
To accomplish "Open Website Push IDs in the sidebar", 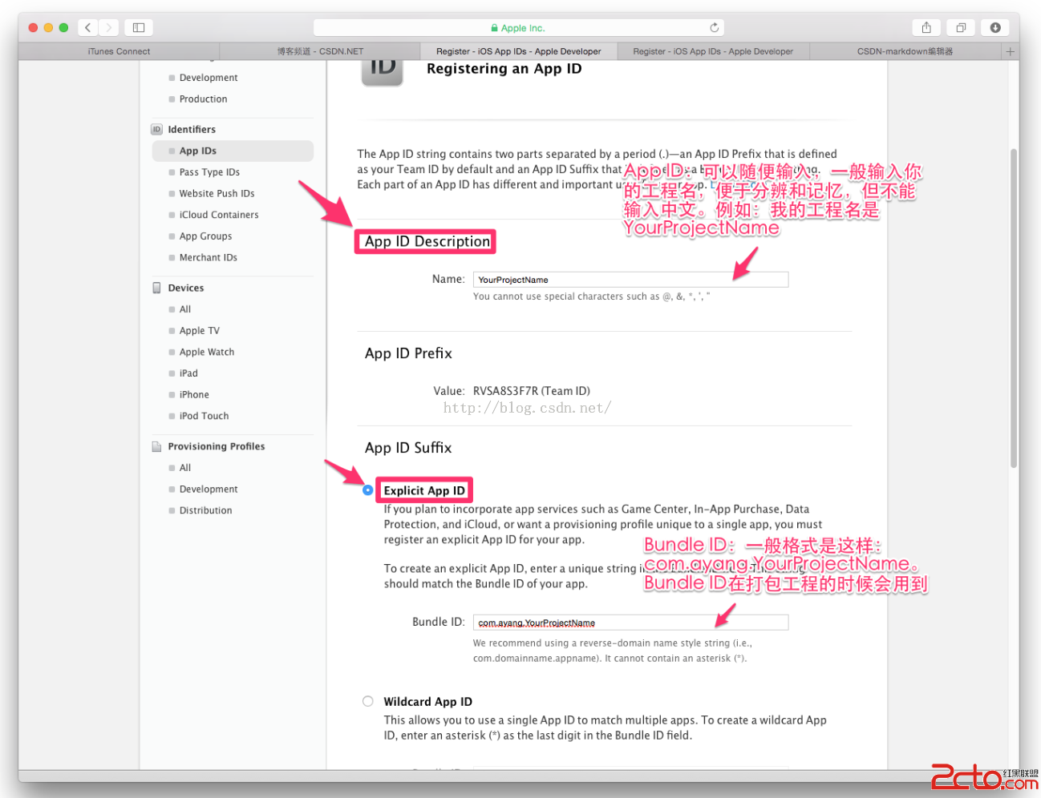I will tap(217, 193).
